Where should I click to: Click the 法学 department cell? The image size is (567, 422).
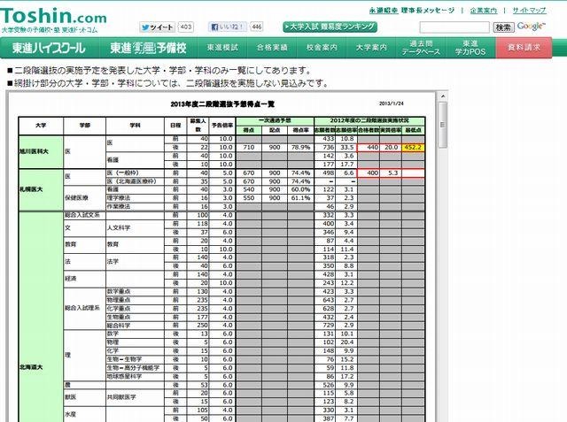[135, 262]
